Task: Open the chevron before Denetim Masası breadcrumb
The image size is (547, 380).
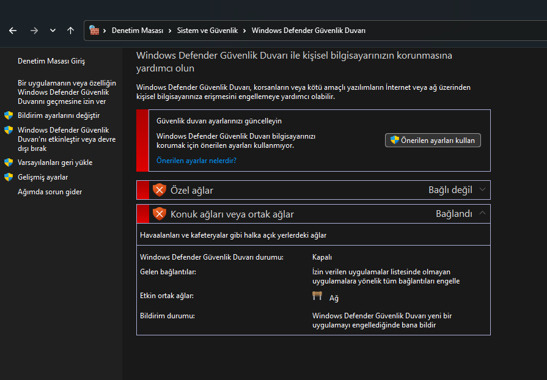Action: coord(105,31)
